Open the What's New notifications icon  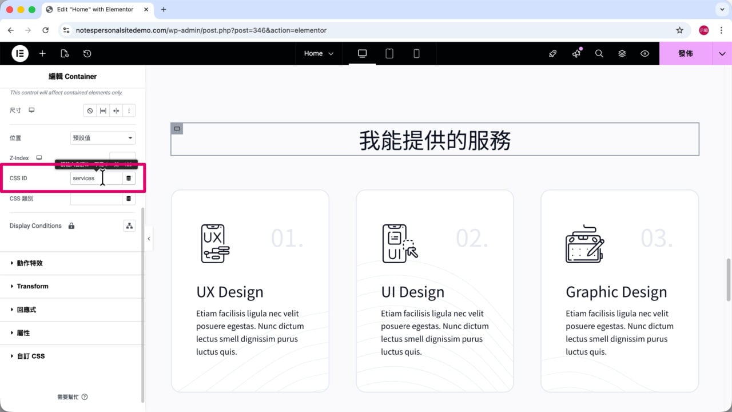click(576, 53)
